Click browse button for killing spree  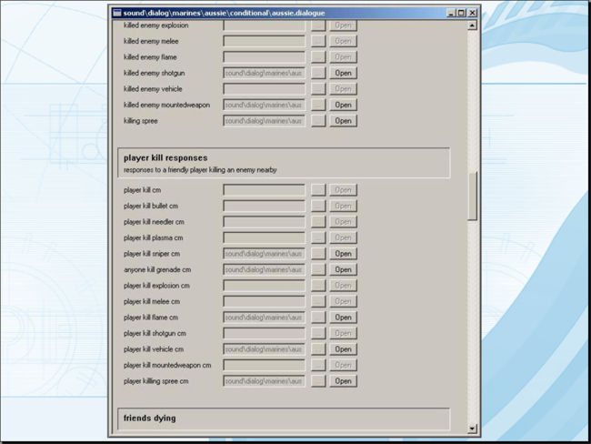click(x=317, y=121)
